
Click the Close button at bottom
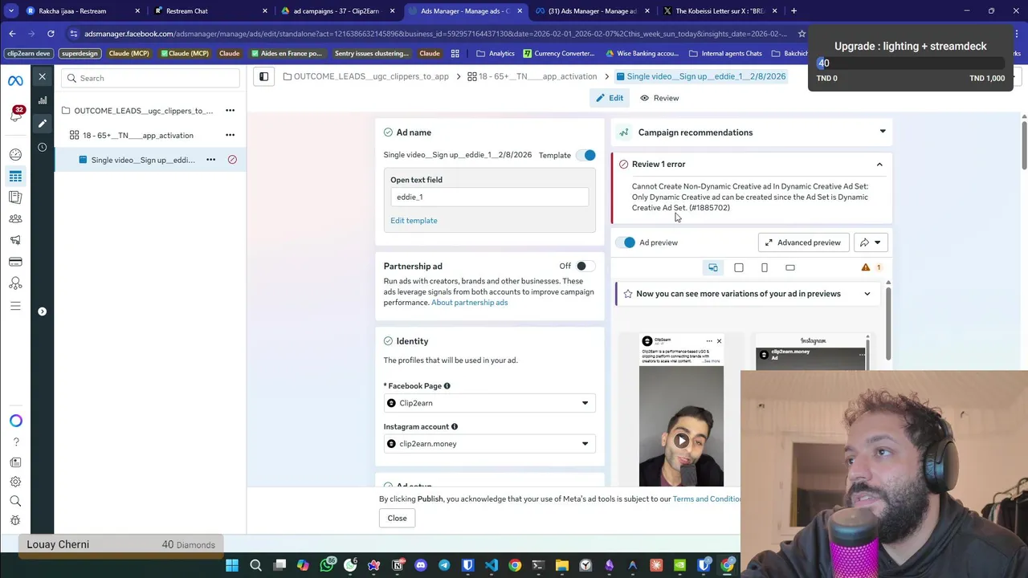click(397, 518)
